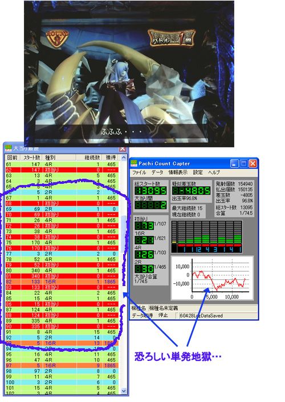285x402 pixels.
Task: Click the red ball-difference line graph
Action: click(212, 278)
